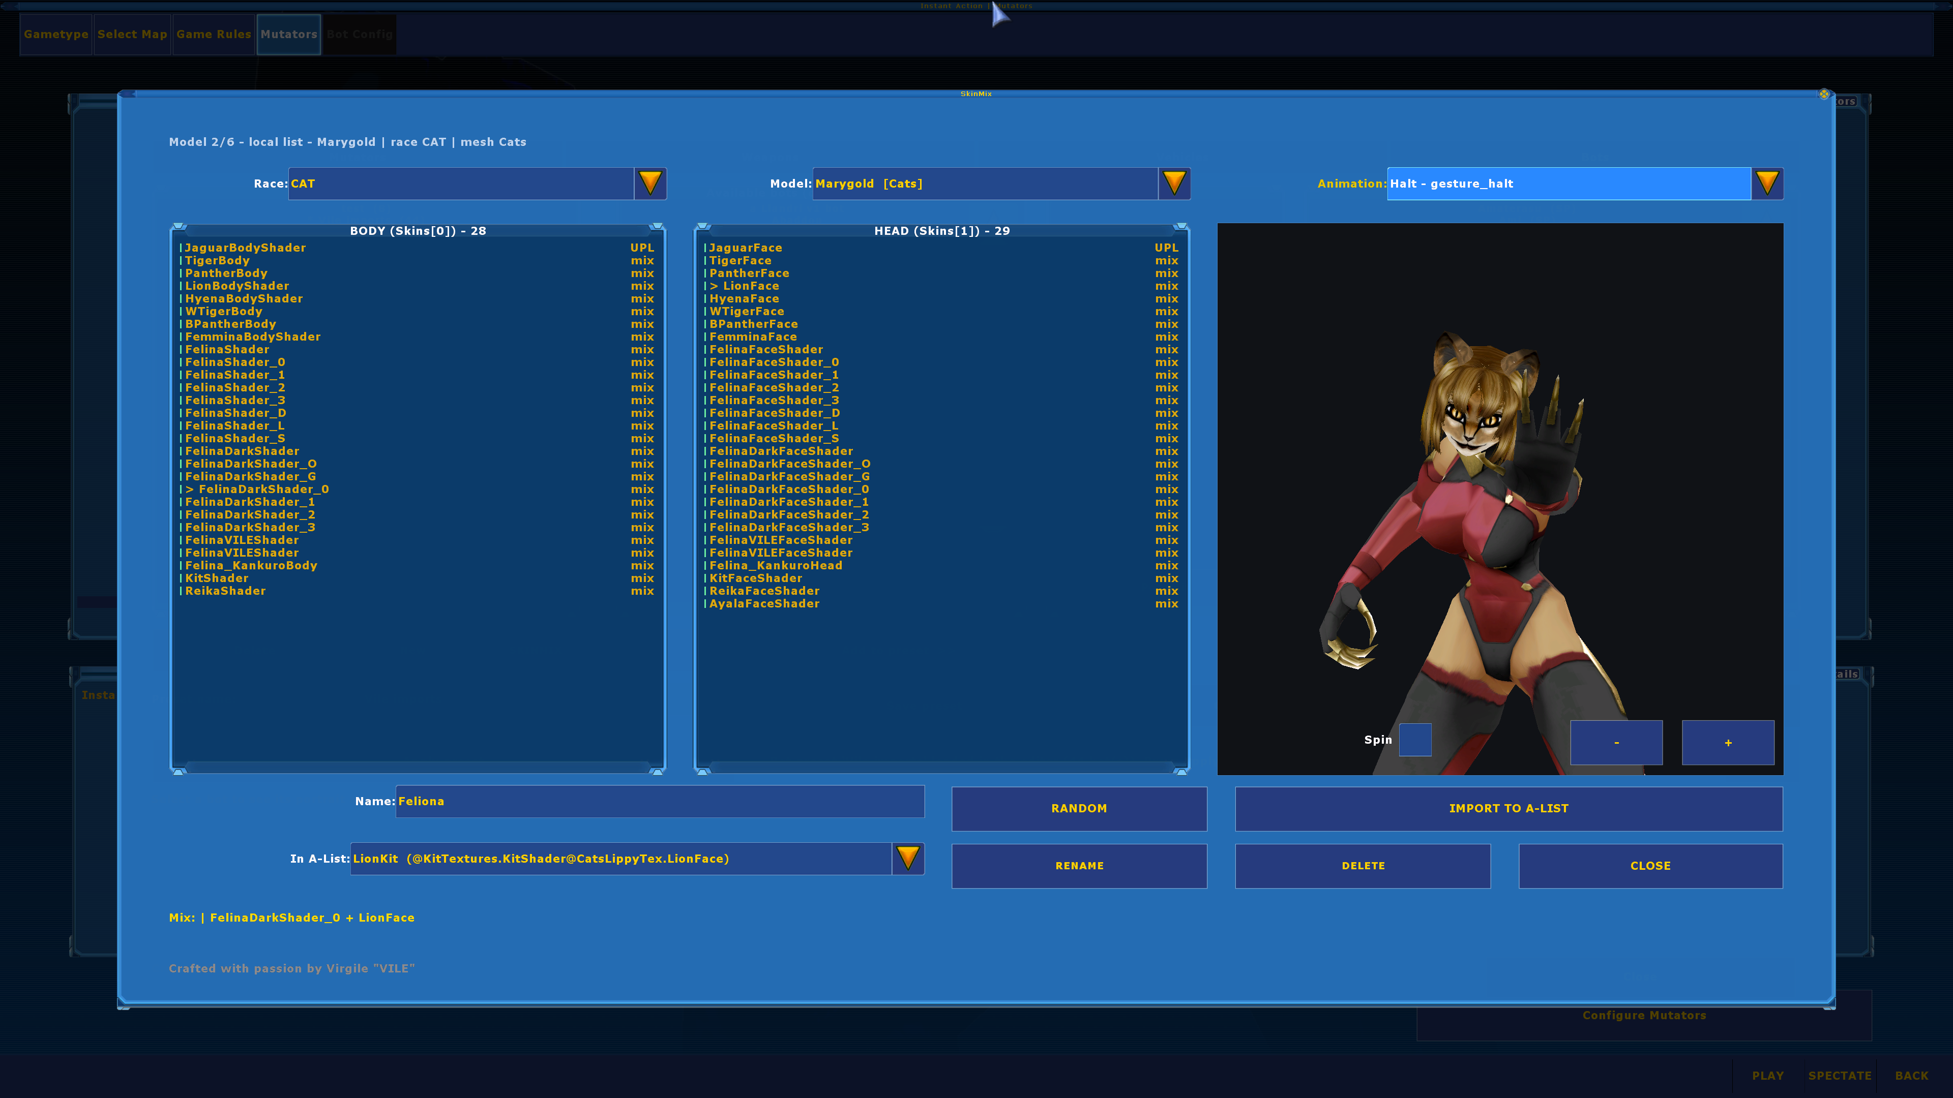Image resolution: width=1953 pixels, height=1098 pixels.
Task: Click the CLOSE button
Action: [1650, 865]
